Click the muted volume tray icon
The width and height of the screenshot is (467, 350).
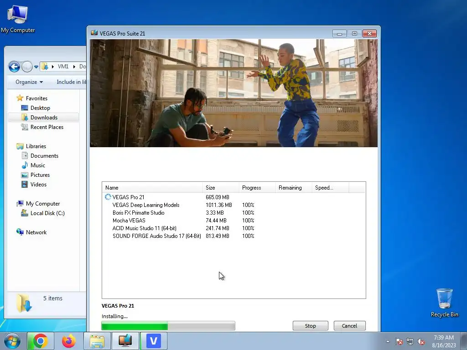coord(421,341)
